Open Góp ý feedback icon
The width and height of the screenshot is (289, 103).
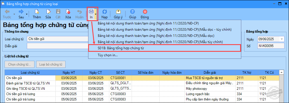118,12
